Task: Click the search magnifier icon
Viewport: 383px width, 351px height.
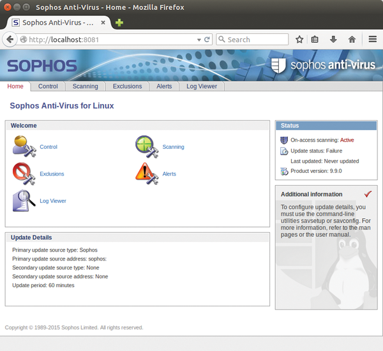Action: [x=222, y=40]
